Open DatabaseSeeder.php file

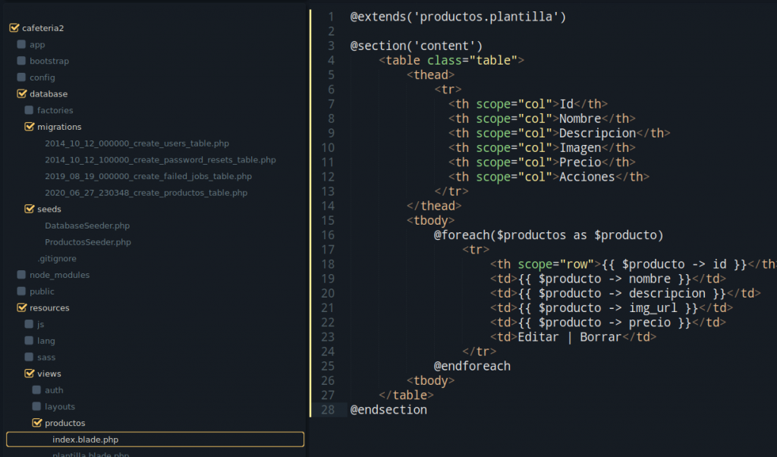tap(87, 225)
